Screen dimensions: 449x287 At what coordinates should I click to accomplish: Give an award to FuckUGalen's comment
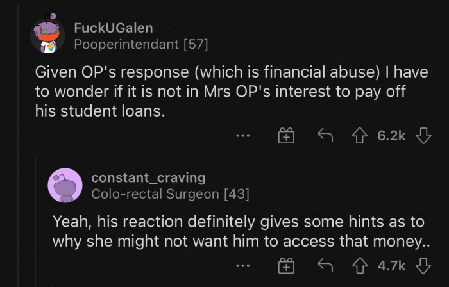[x=285, y=136]
